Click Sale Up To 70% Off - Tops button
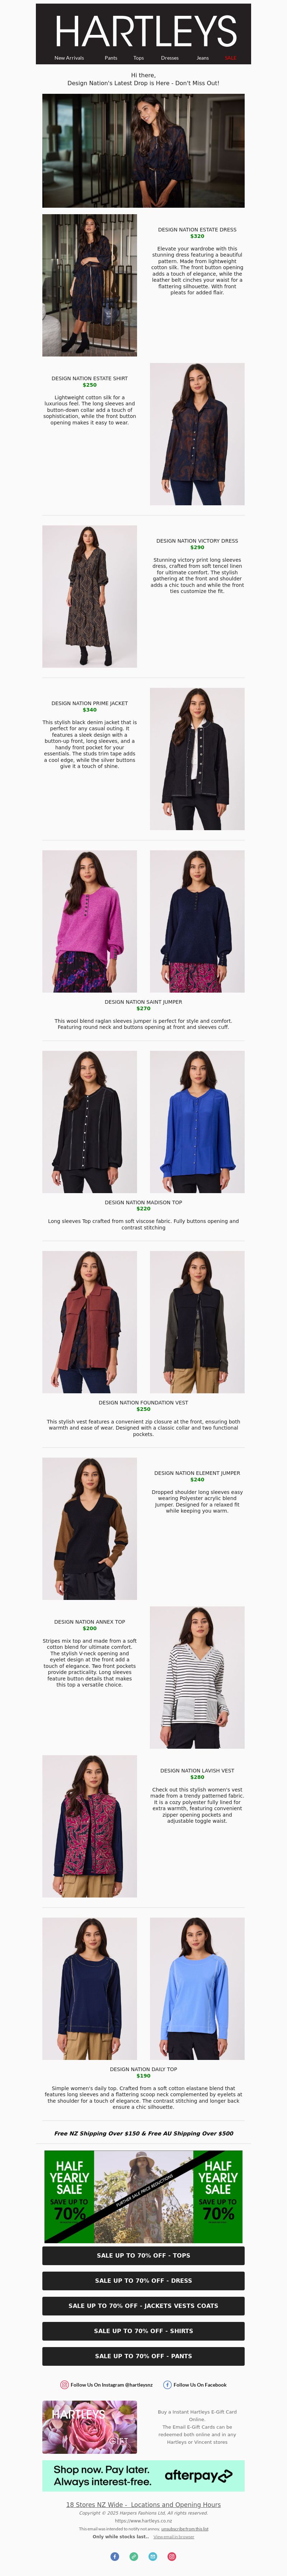The height and width of the screenshot is (2576, 287). [143, 2255]
